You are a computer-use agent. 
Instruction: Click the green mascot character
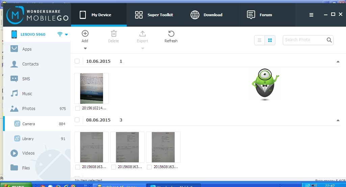point(265,84)
